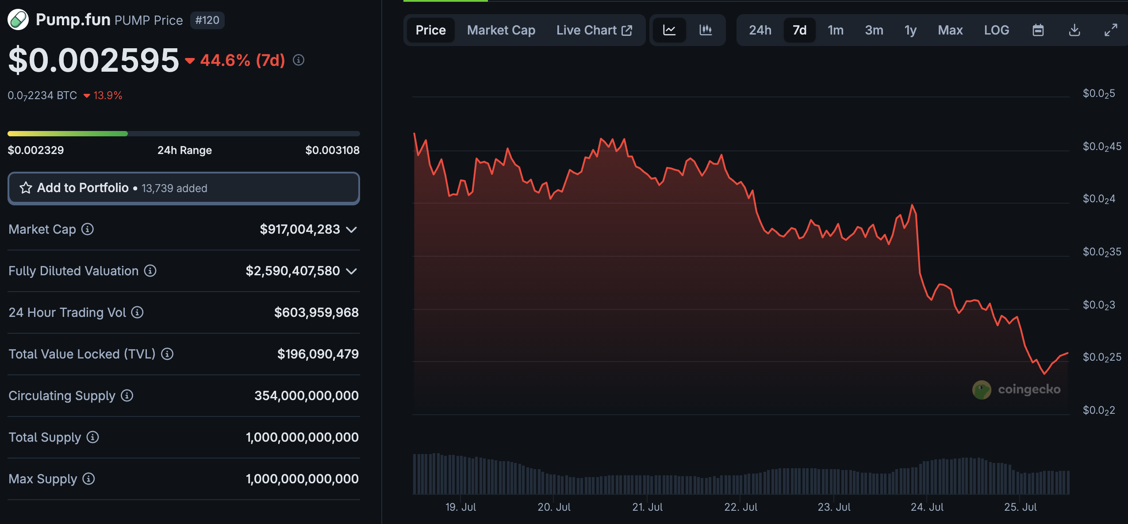Select the 1m time range
Image resolution: width=1128 pixels, height=524 pixels.
click(x=836, y=30)
